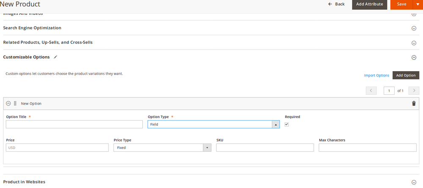Collapse the Customizable Options section
This screenshot has width=423, height=188.
414,58
